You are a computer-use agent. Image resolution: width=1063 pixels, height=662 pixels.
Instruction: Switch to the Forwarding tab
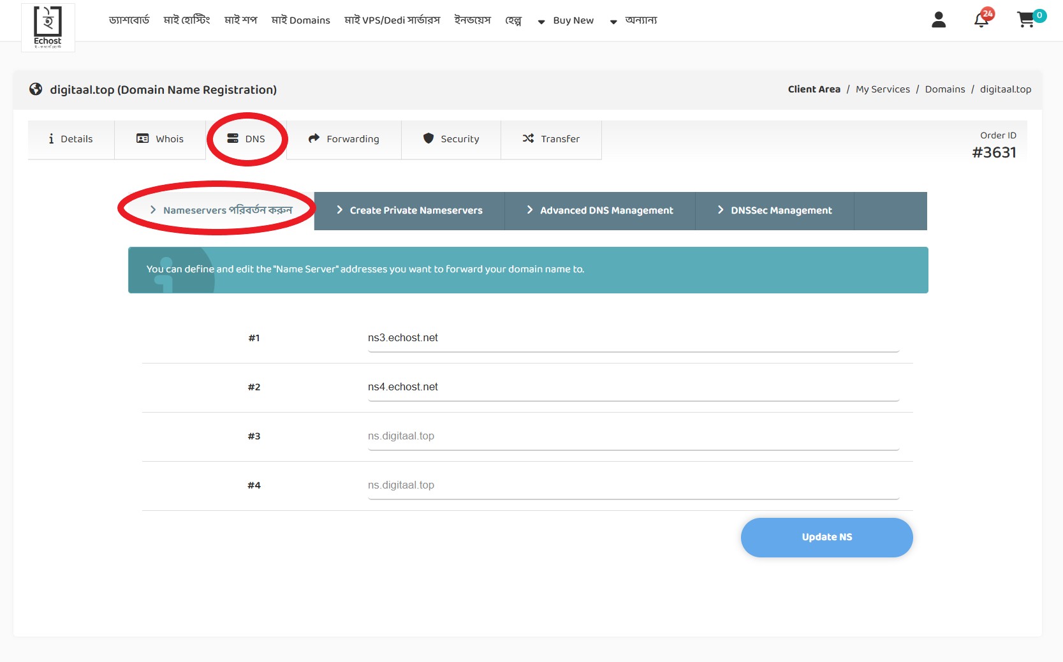pos(344,139)
